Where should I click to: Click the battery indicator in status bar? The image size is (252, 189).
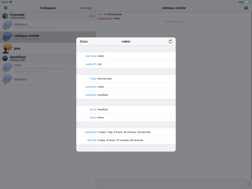pyautogui.click(x=247, y=2)
